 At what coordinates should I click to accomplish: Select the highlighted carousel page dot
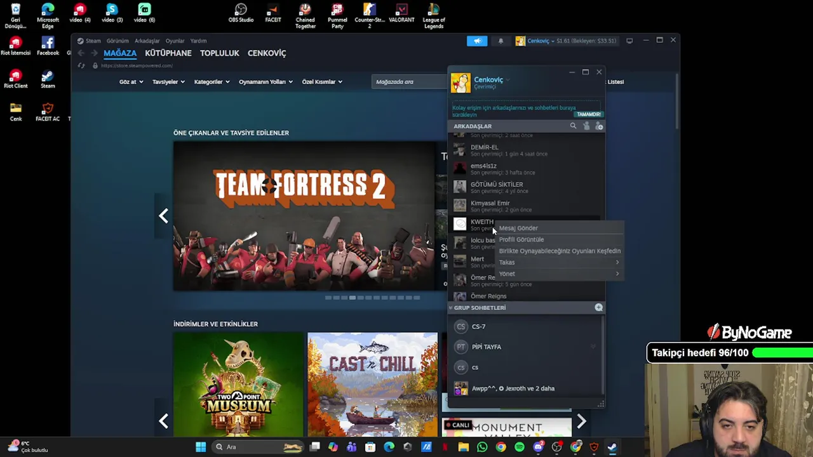(352, 298)
